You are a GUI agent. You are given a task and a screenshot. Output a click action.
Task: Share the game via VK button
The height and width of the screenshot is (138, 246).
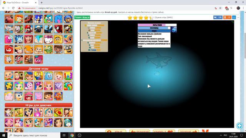coord(218,17)
